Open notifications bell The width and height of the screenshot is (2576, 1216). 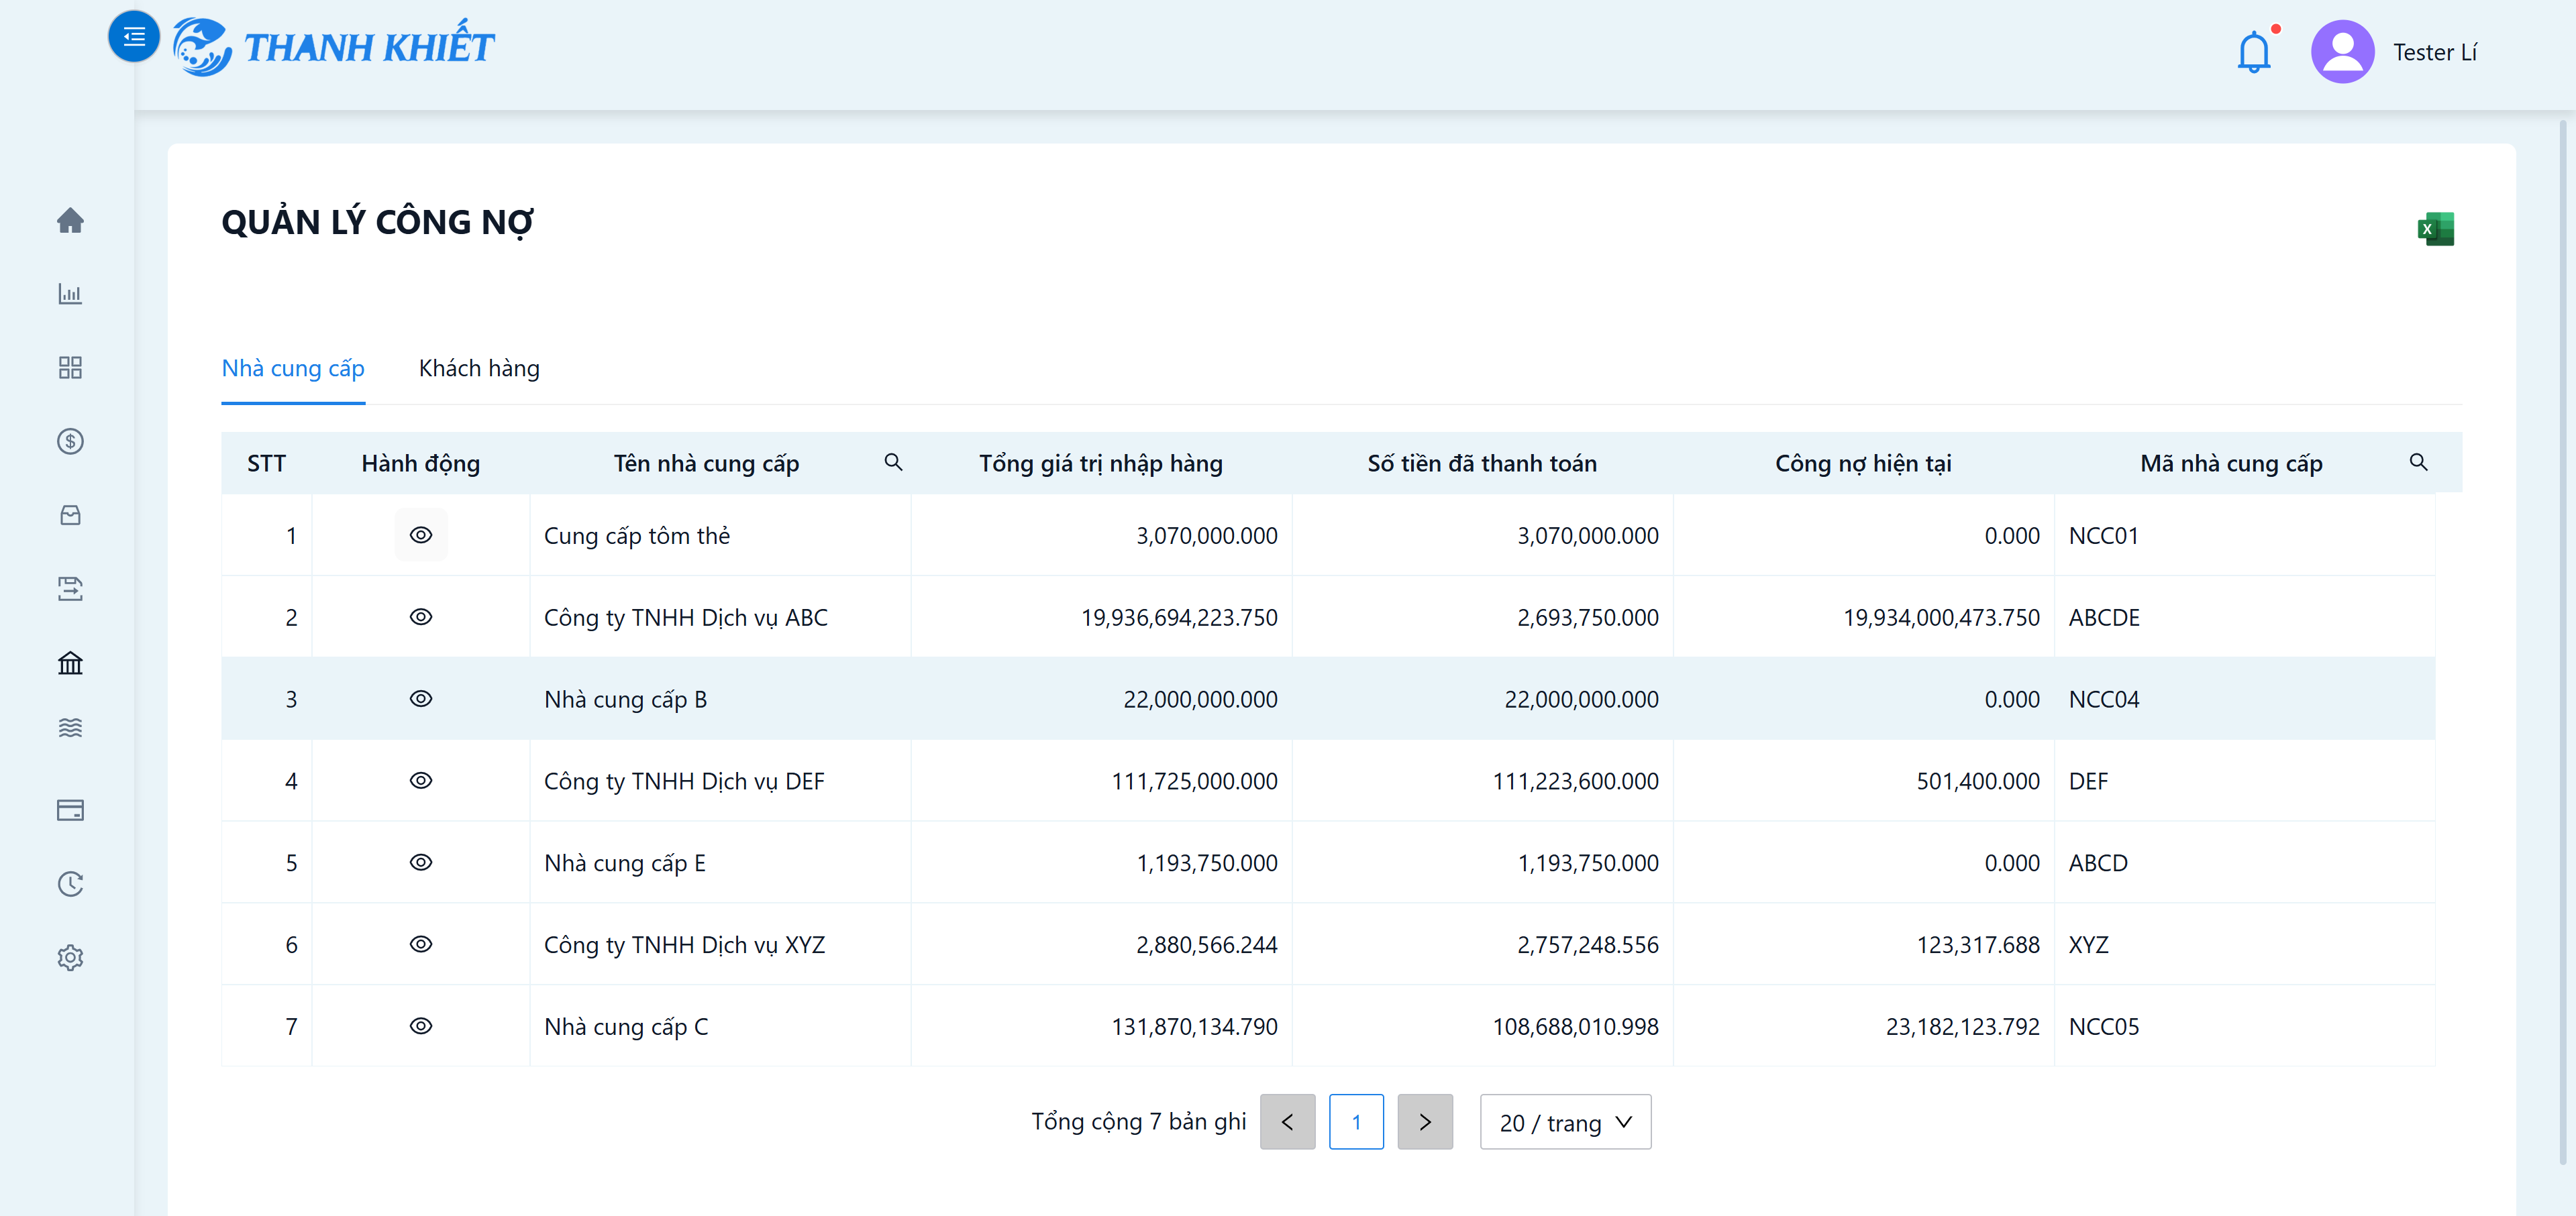[2253, 51]
